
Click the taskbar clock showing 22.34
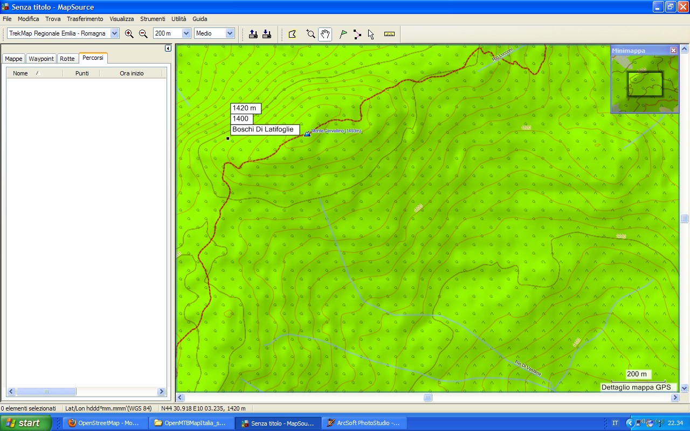point(675,423)
